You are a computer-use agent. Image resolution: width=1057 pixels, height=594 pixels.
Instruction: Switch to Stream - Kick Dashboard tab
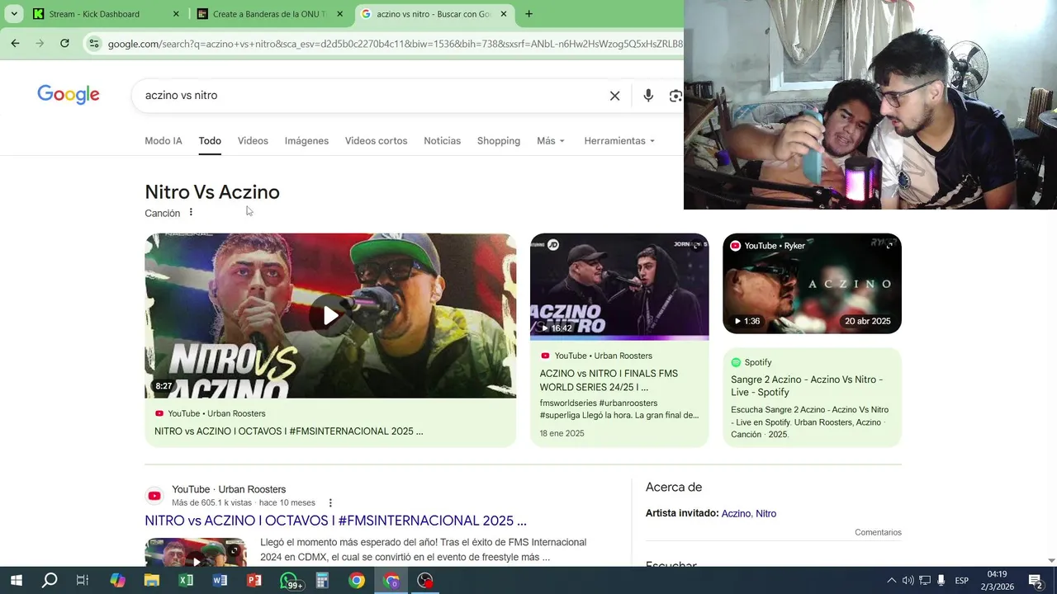click(105, 14)
